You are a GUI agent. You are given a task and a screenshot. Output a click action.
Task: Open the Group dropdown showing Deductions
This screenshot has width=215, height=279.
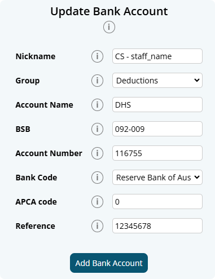157,81
